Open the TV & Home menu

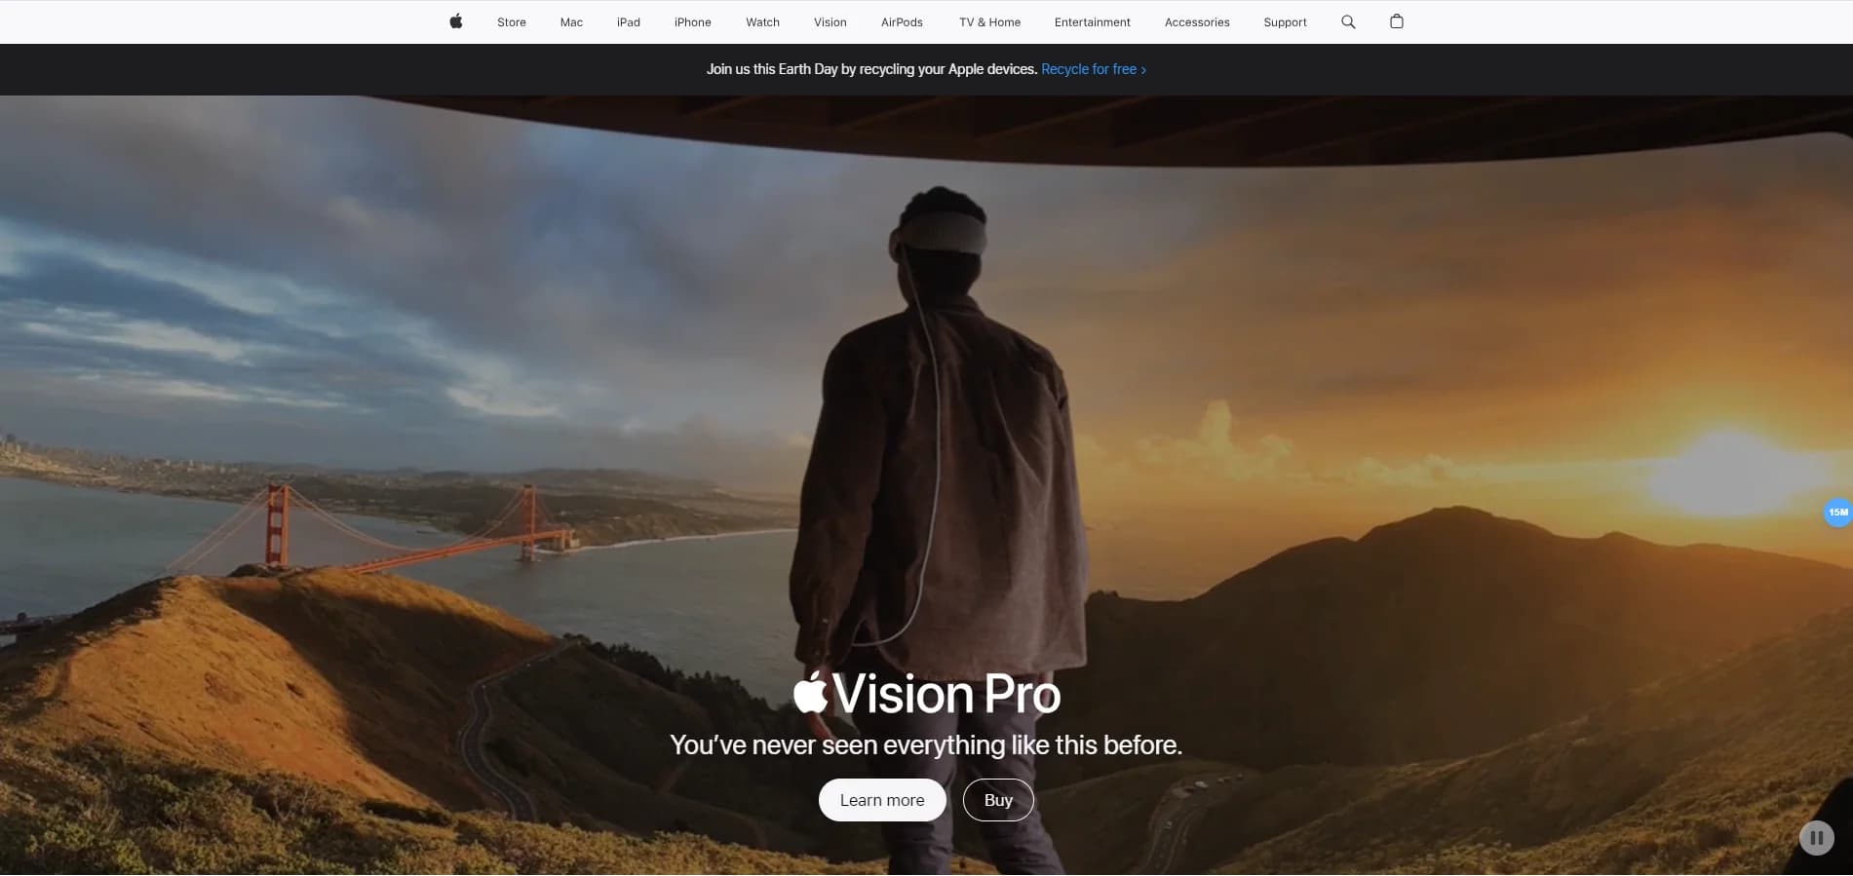(989, 22)
